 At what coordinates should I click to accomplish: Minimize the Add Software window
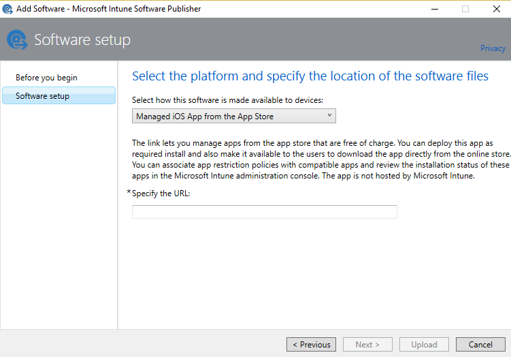434,9
